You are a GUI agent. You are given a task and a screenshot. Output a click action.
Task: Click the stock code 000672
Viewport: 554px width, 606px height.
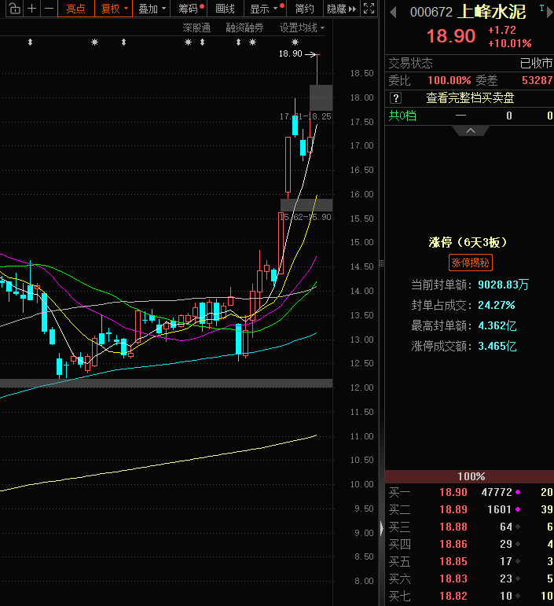(431, 13)
